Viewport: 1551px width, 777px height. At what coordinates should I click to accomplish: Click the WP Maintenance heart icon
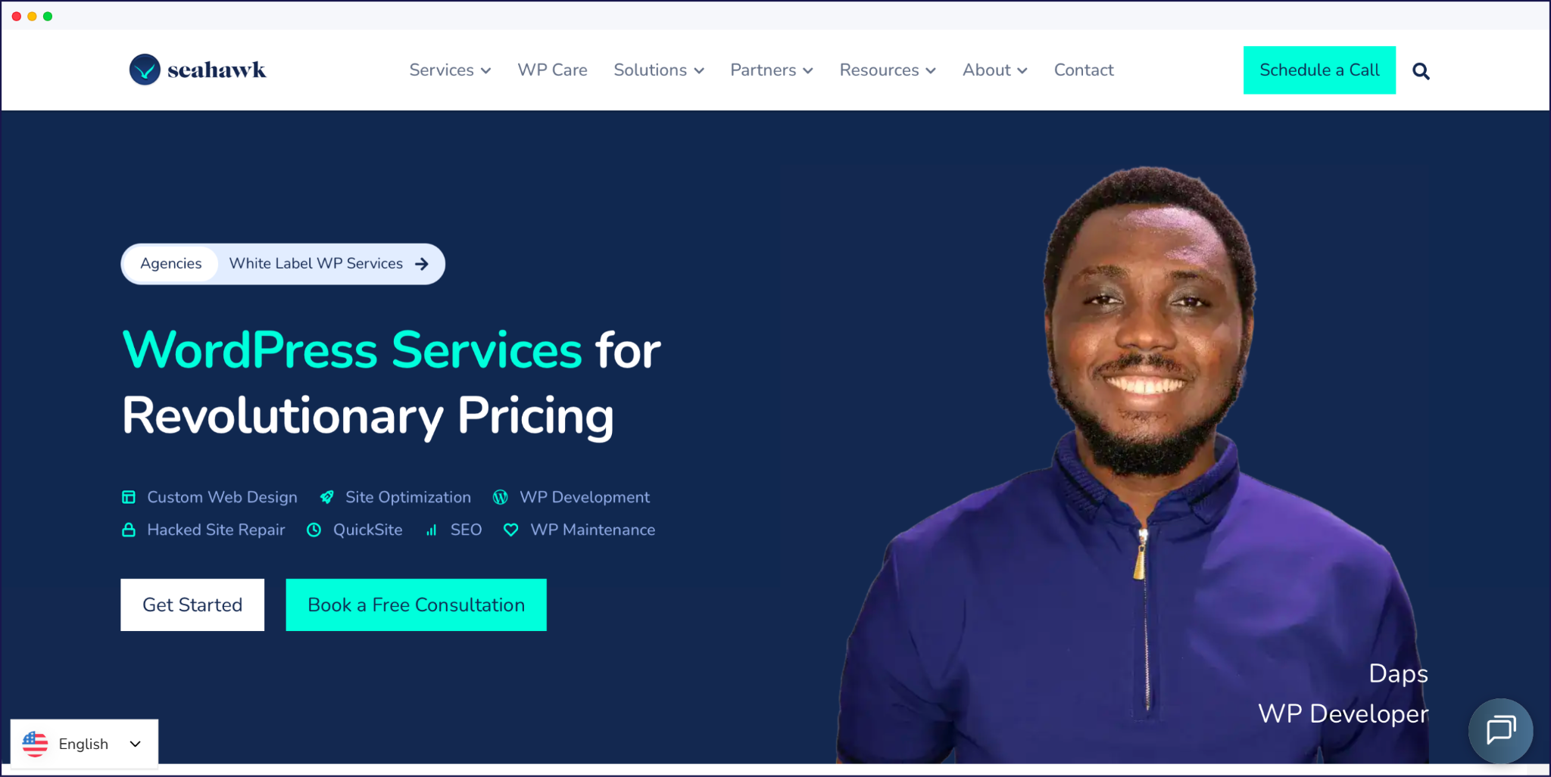click(511, 530)
